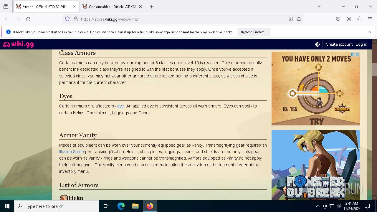Select the Firefox taskbar icon
377x212 pixels.
(x=150, y=206)
